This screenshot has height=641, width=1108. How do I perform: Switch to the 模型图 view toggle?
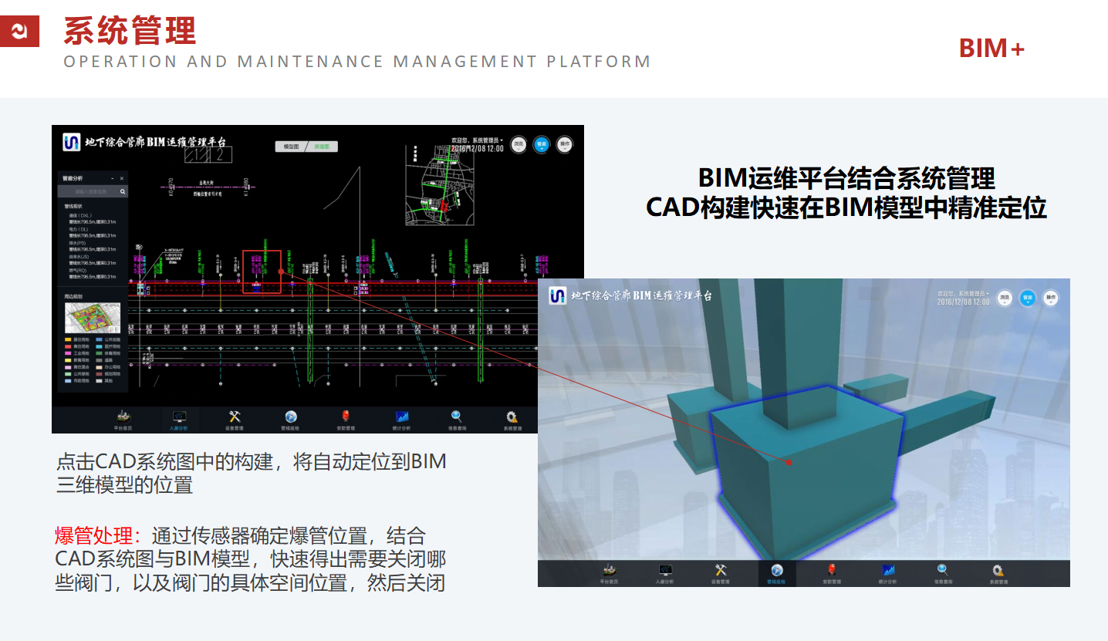point(291,147)
